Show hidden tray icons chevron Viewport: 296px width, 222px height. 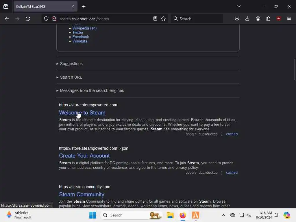coord(223,215)
